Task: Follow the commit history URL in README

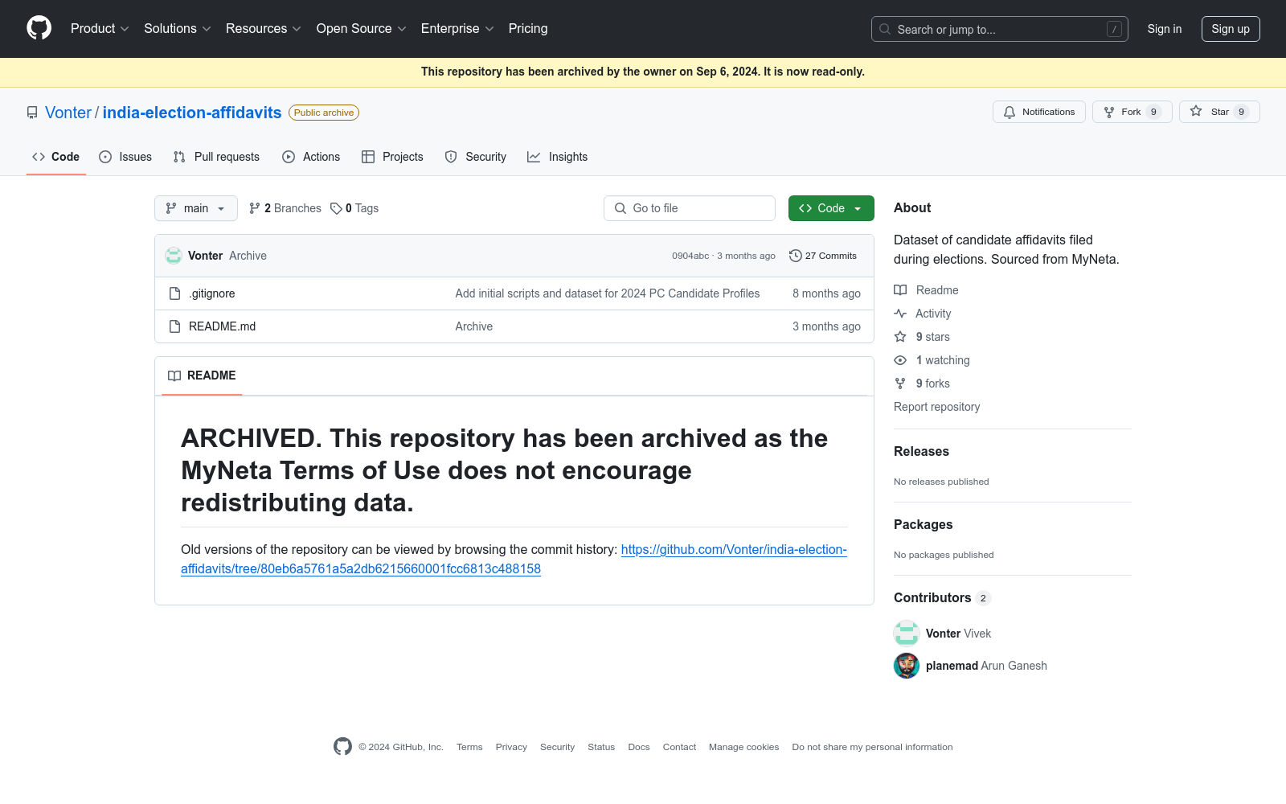Action: click(514, 560)
